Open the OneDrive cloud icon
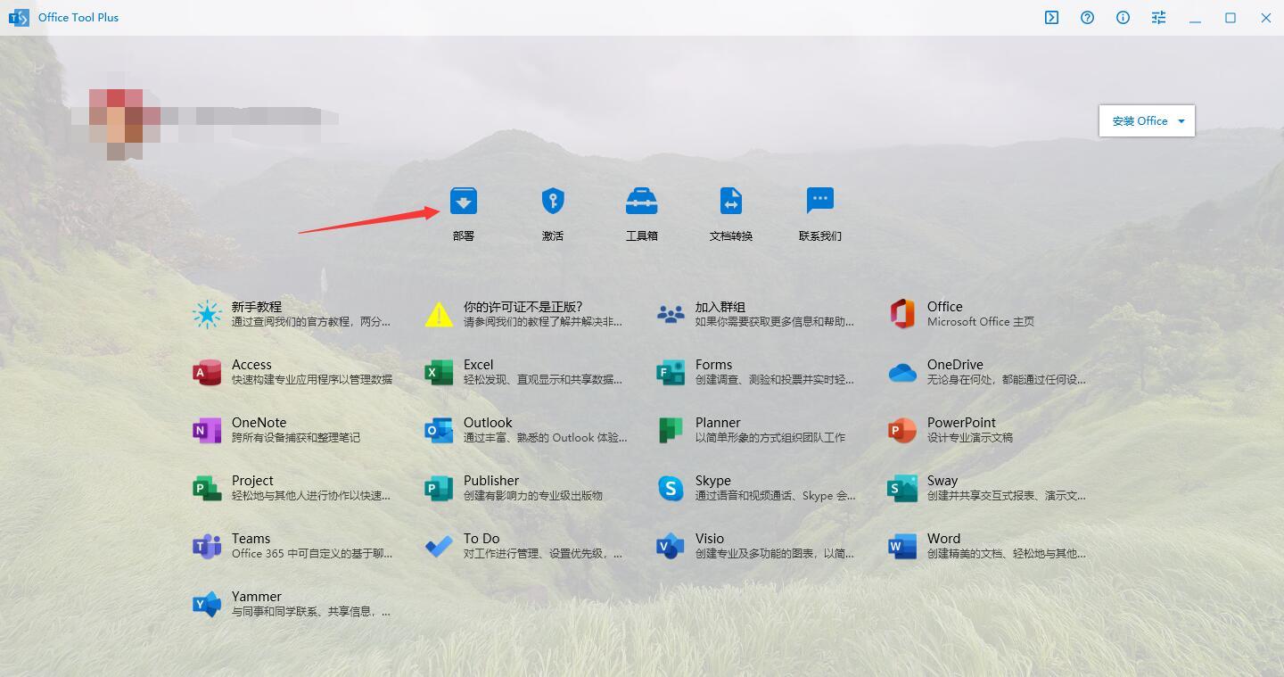Viewport: 1284px width, 677px height. (902, 372)
